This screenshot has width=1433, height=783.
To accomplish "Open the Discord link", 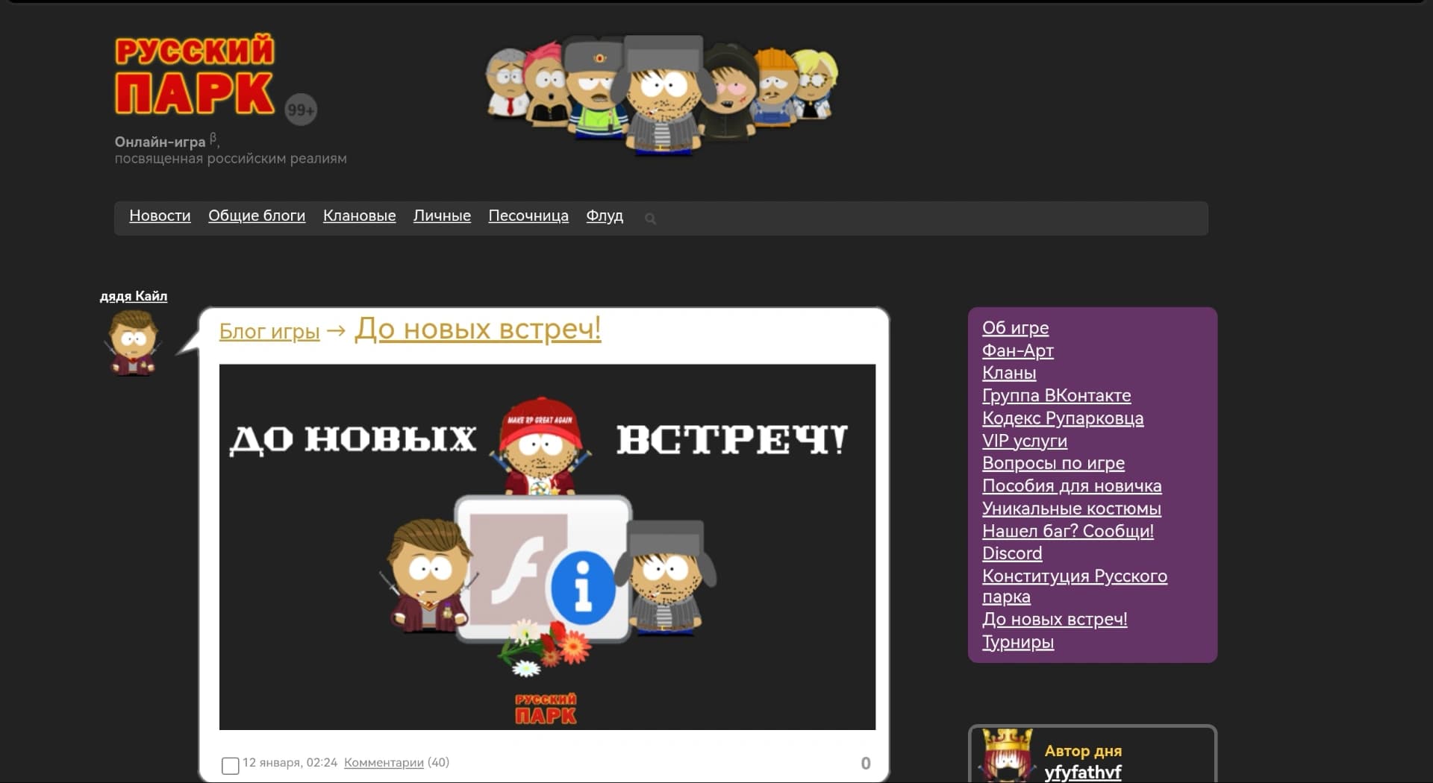I will tap(1012, 553).
